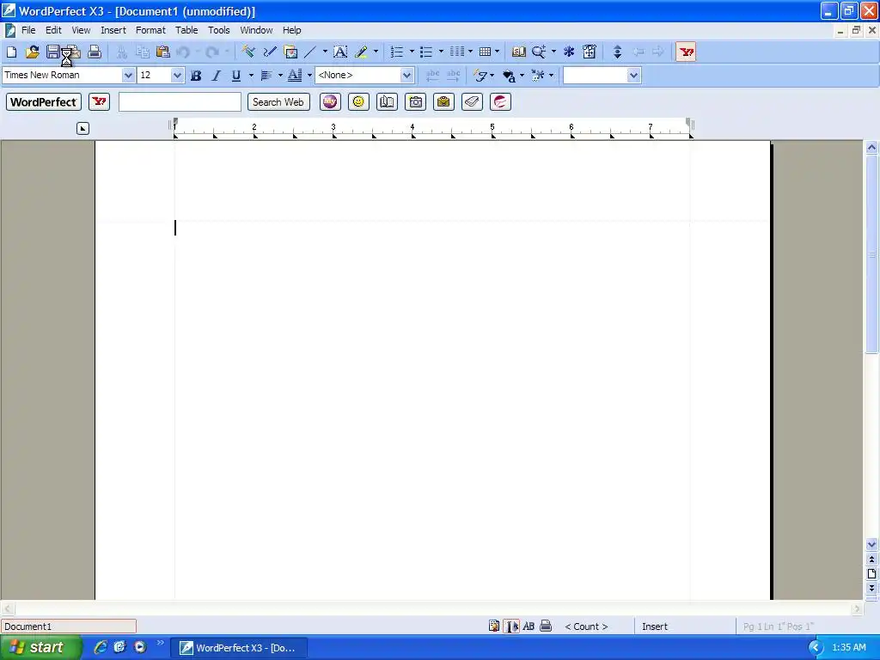Click the asterisk PerfectExpert icon
The height and width of the screenshot is (660, 880).
point(569,52)
